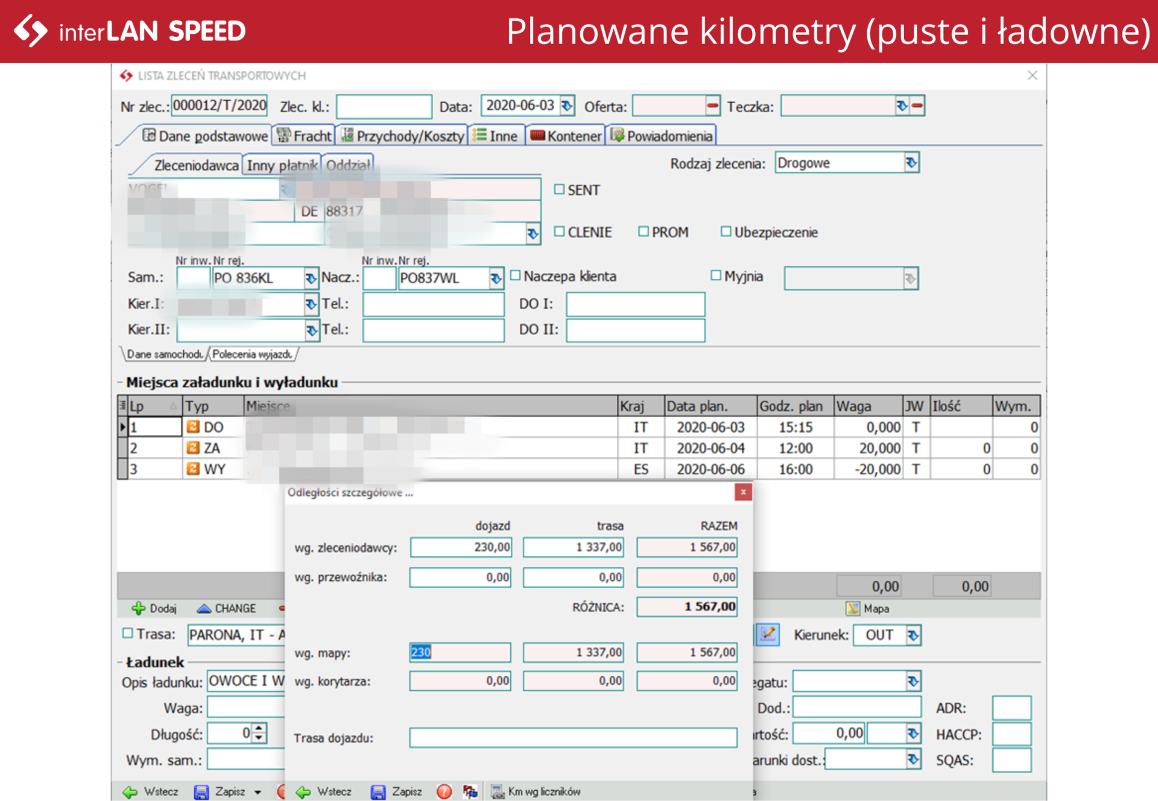1158x801 pixels.
Task: Increase Długość with the stepper up arrow
Action: [x=259, y=728]
